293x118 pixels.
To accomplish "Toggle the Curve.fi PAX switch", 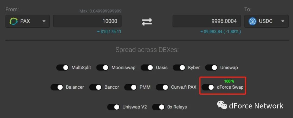I will (162, 87).
